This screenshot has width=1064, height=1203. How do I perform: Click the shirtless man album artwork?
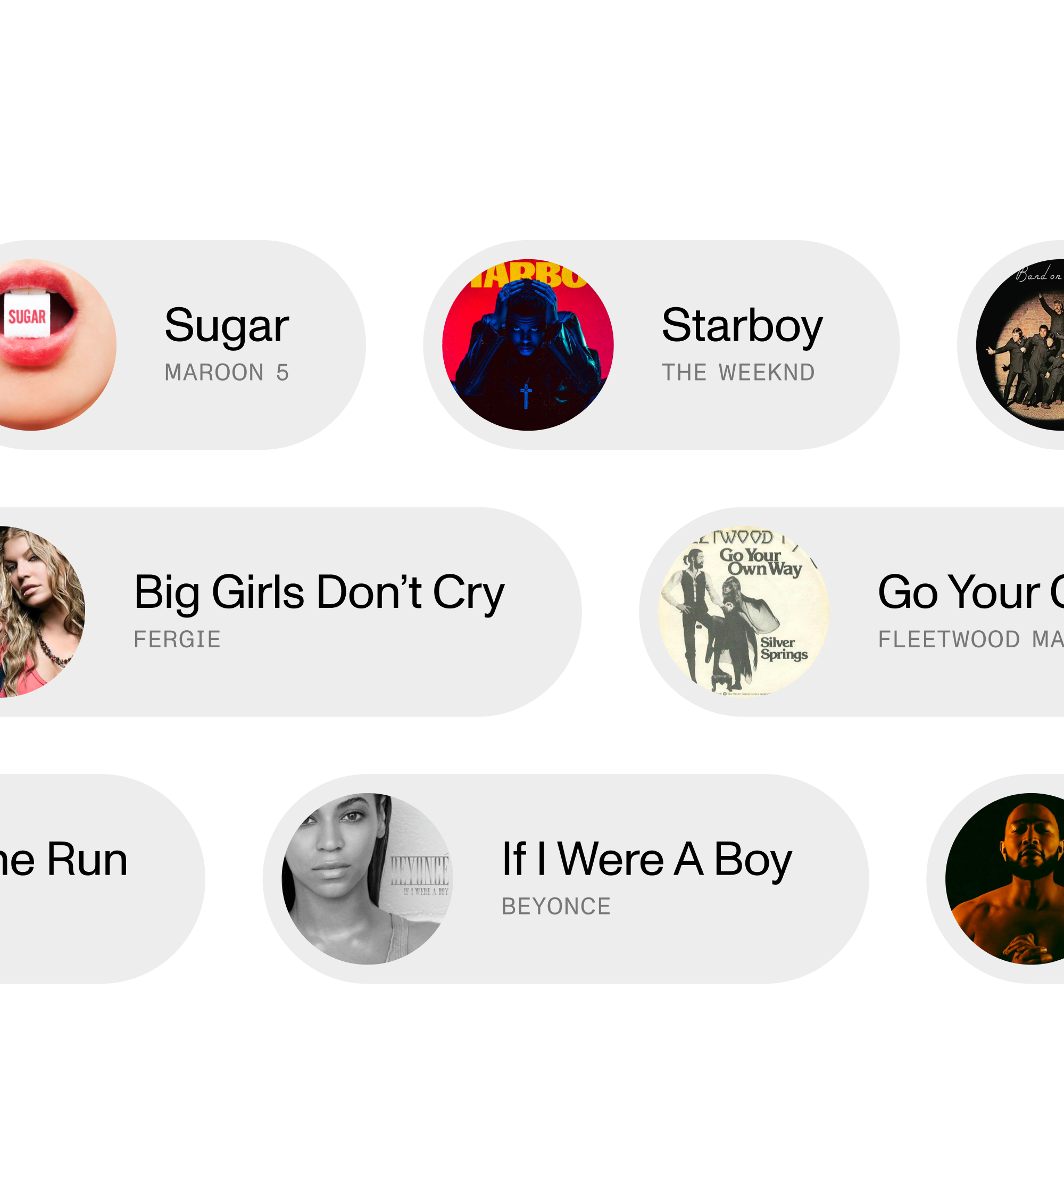click(1004, 879)
